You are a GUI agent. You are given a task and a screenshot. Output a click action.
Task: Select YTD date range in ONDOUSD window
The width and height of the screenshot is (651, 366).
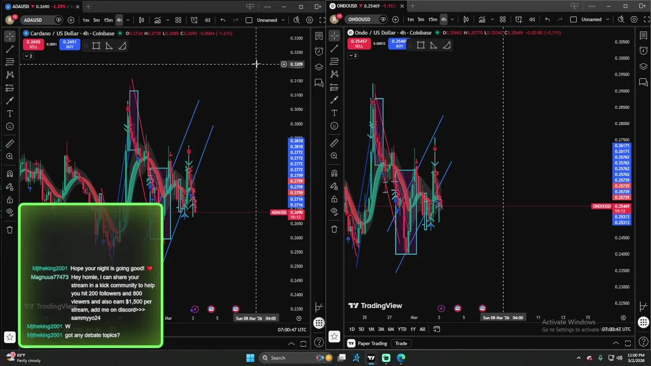tap(402, 329)
